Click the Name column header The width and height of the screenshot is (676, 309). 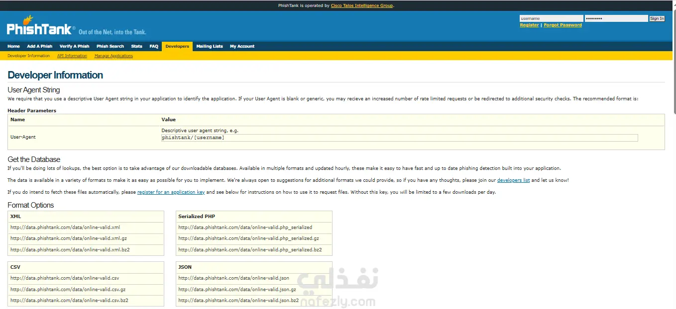tap(17, 120)
